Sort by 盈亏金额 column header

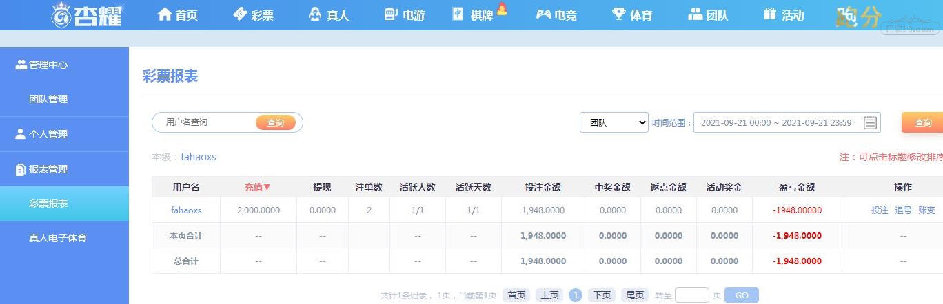click(x=797, y=187)
